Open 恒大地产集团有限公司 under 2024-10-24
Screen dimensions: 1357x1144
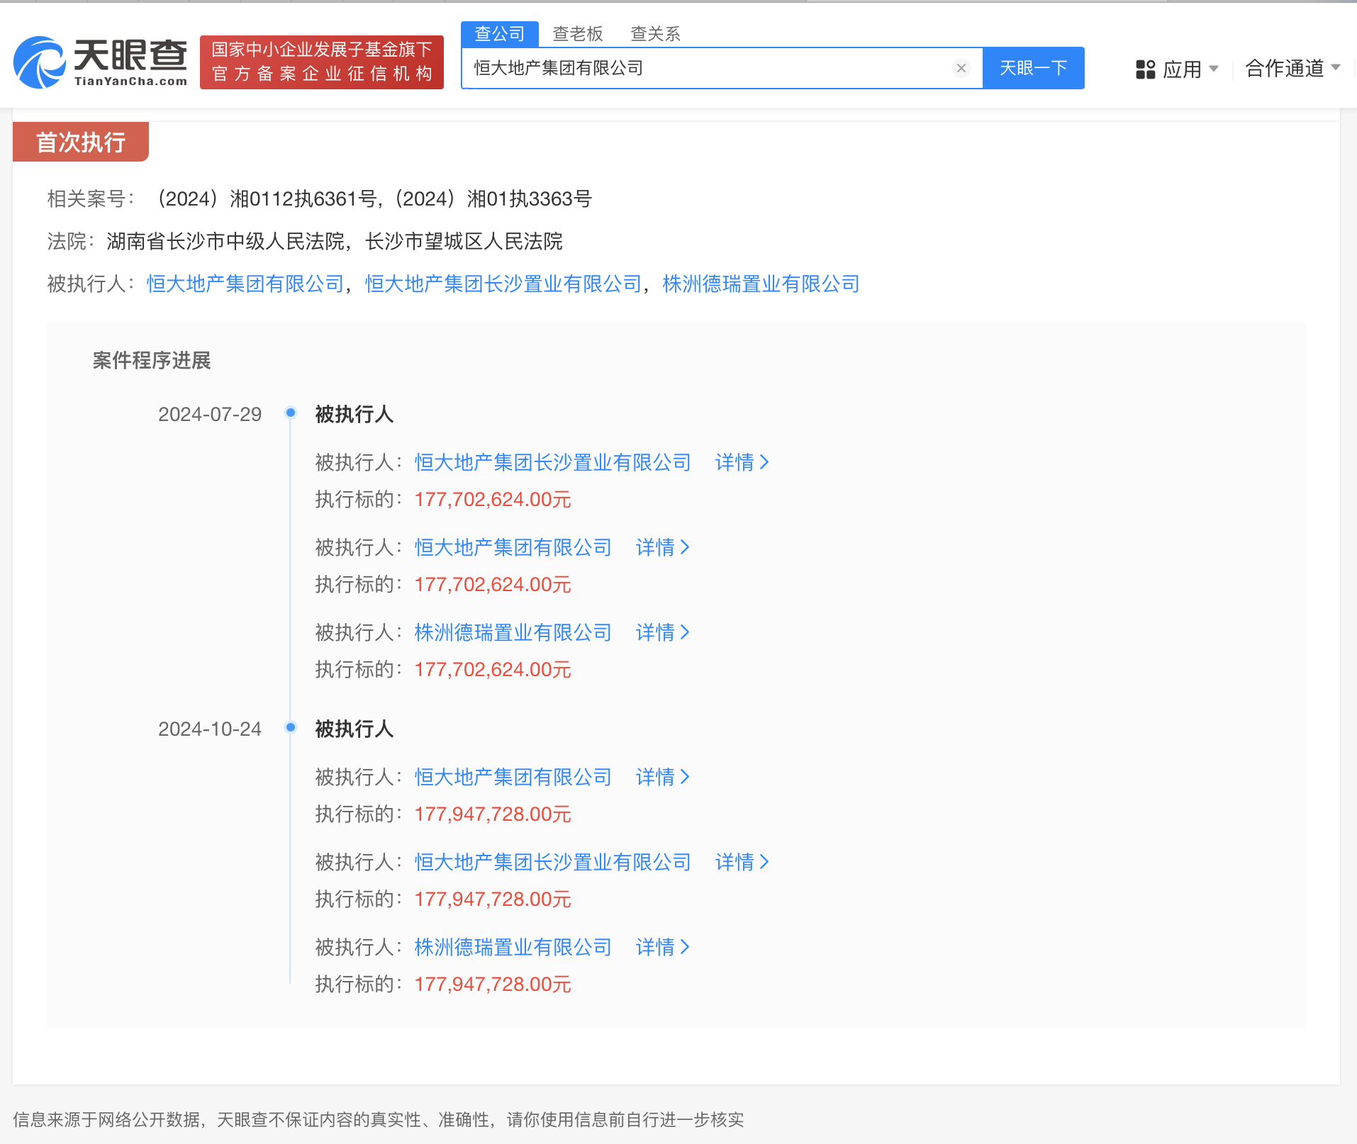(513, 778)
